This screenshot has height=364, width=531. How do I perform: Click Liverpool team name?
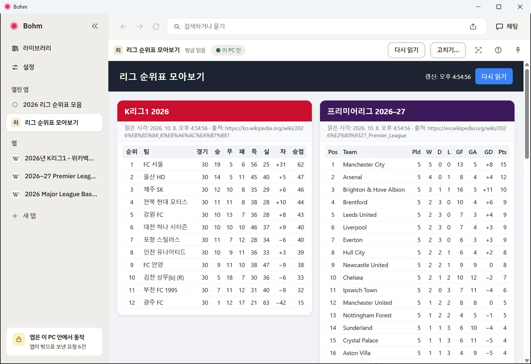[355, 227]
